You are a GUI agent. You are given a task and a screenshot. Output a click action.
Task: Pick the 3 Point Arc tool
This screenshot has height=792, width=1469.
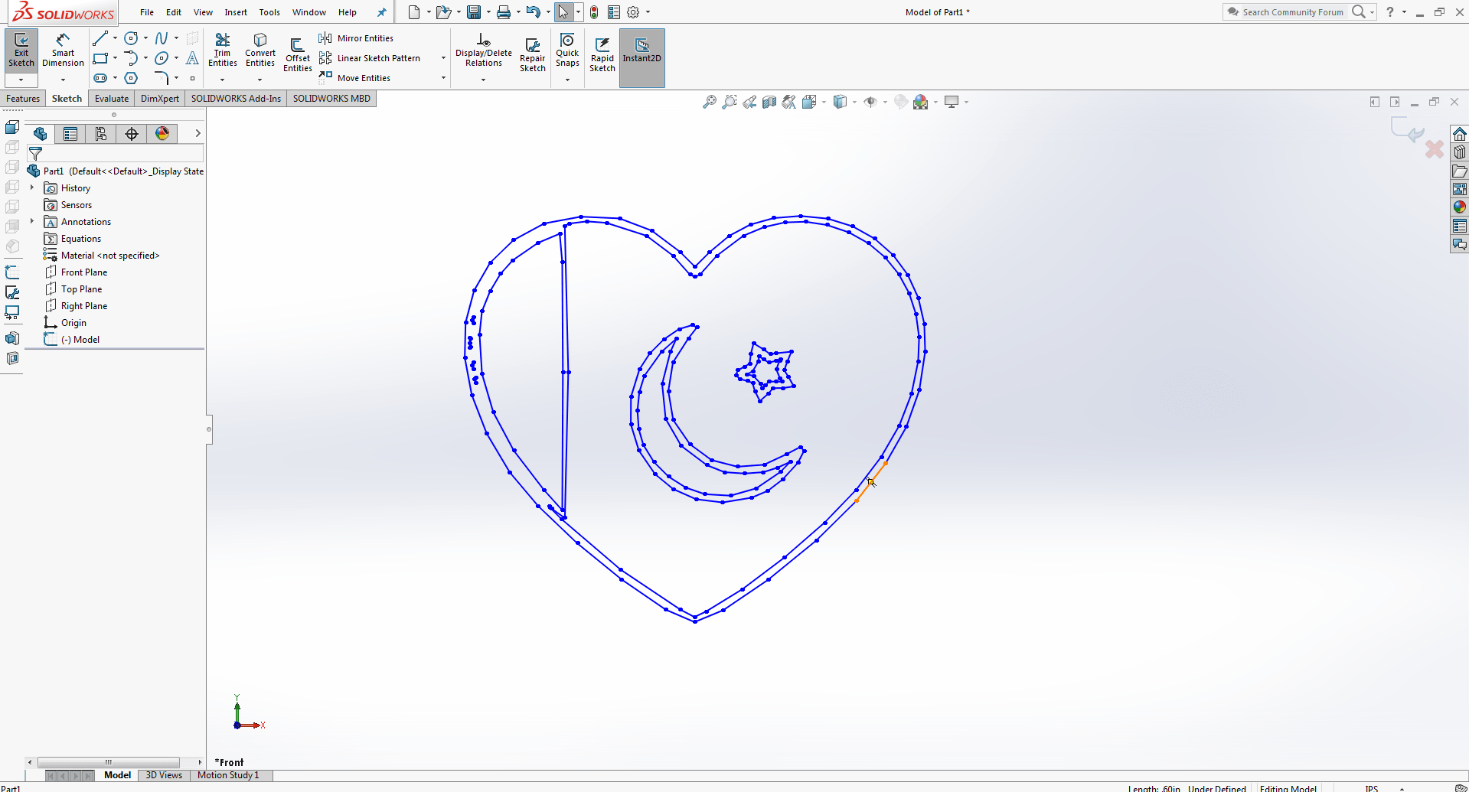[x=131, y=58]
